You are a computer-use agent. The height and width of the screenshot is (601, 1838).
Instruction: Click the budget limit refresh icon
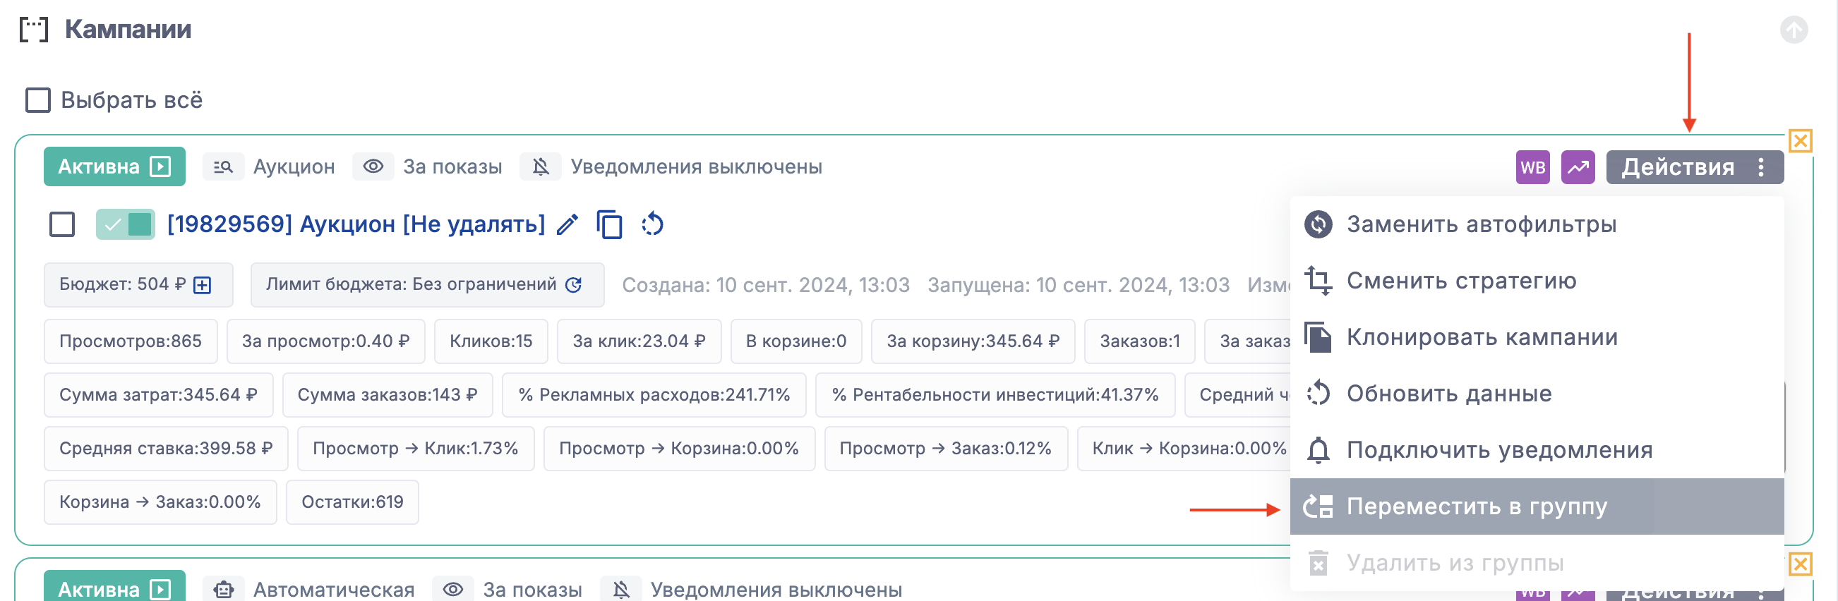coord(574,285)
